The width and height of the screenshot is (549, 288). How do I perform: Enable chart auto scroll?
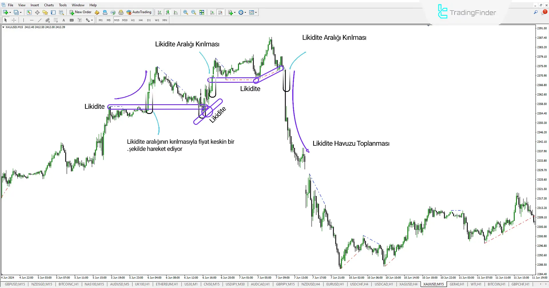tap(212, 12)
